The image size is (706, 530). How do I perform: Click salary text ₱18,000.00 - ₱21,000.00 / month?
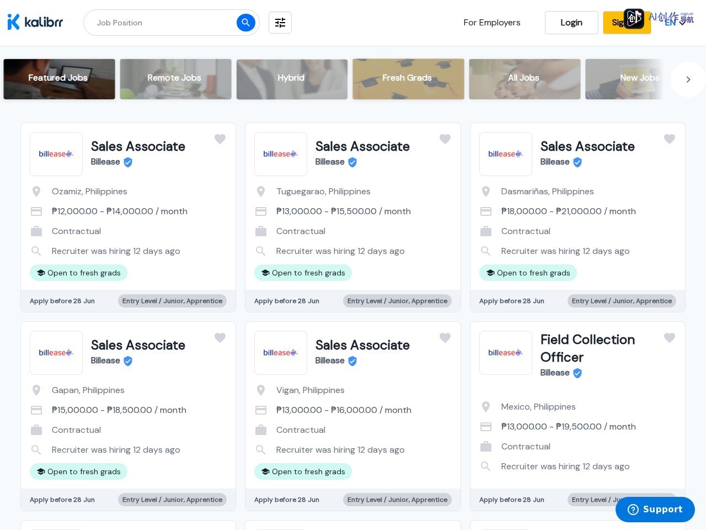pyautogui.click(x=568, y=211)
